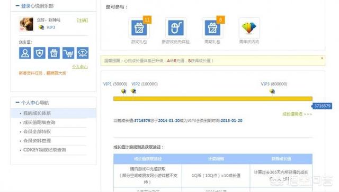Click the person profile privilege icon

coord(25,53)
